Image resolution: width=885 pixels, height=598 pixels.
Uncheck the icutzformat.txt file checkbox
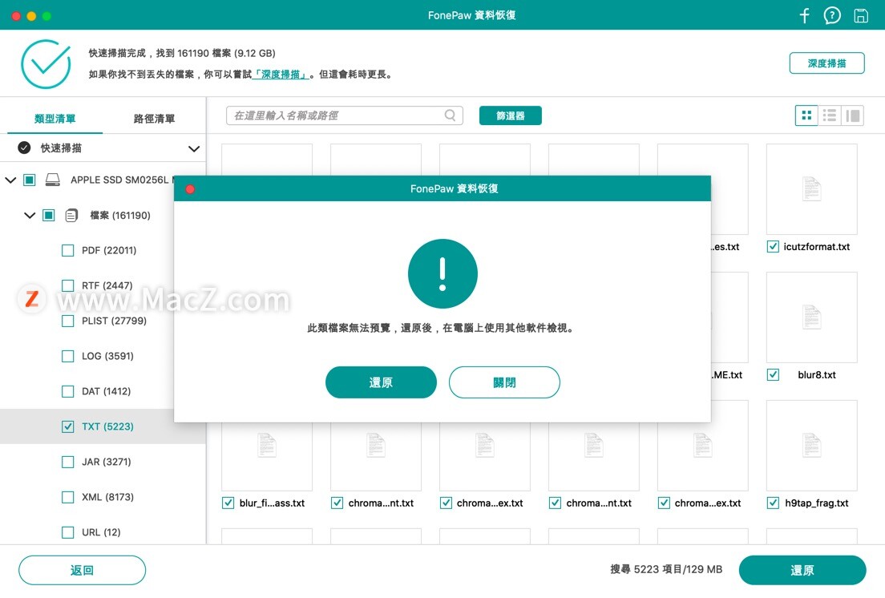click(774, 247)
